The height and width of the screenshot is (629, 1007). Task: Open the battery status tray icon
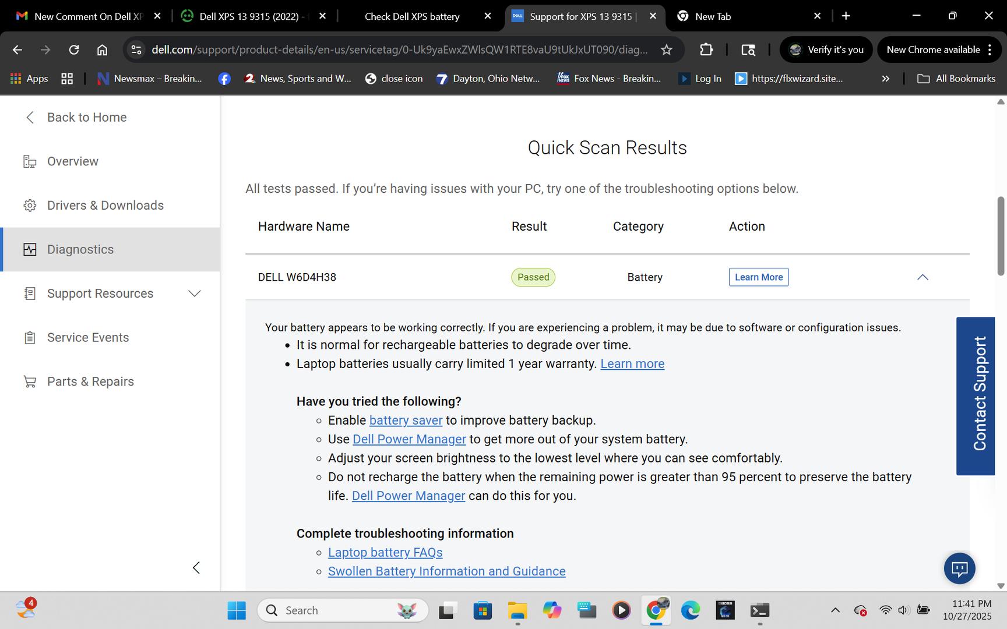click(x=923, y=610)
